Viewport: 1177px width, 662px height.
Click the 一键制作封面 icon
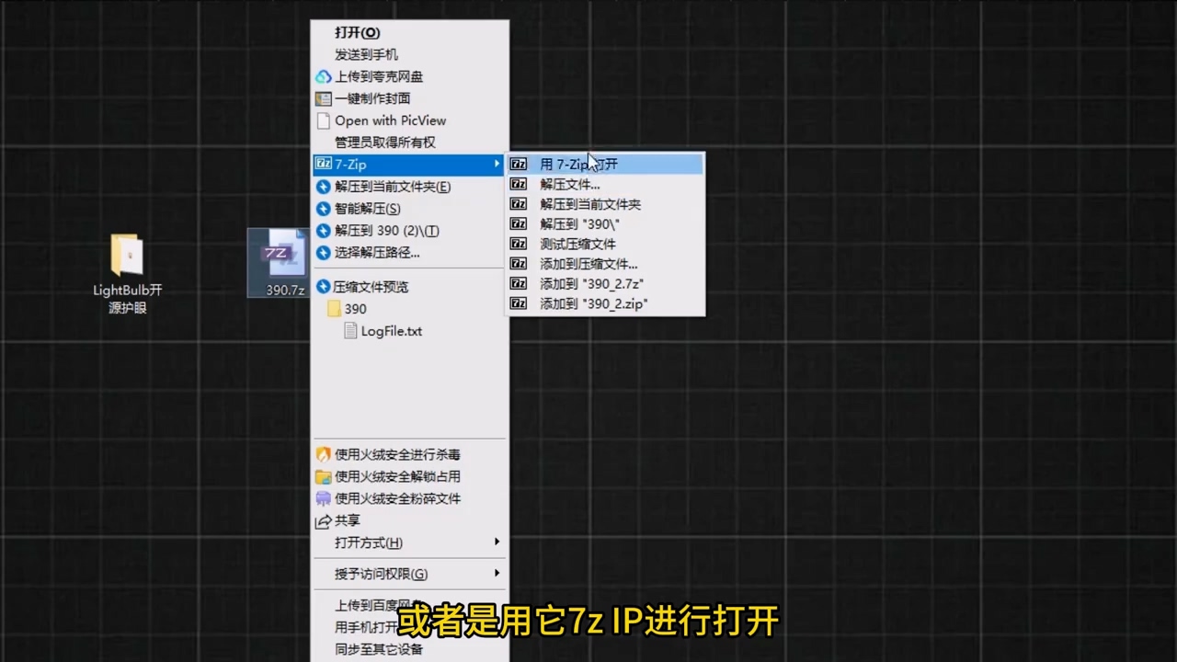[323, 98]
